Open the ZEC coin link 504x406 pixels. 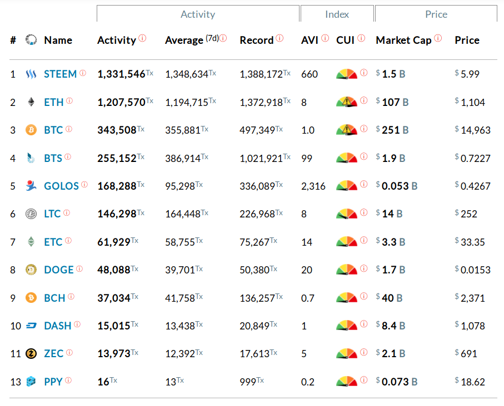(x=54, y=354)
